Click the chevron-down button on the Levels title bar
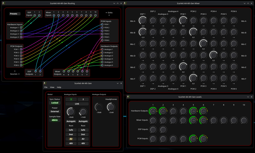Image resolution: width=255 pixels, height=153 pixels. 248,97
